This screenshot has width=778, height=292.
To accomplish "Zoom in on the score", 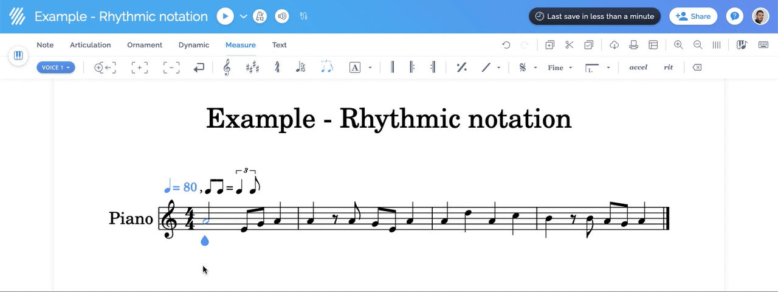I will (x=678, y=45).
